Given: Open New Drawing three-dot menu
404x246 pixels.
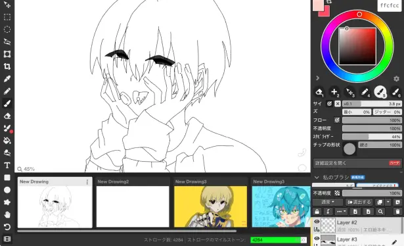Looking at the screenshot, I should [87, 182].
